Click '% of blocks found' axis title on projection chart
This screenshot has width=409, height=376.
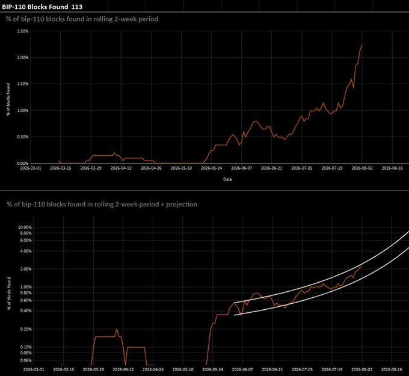(9, 294)
